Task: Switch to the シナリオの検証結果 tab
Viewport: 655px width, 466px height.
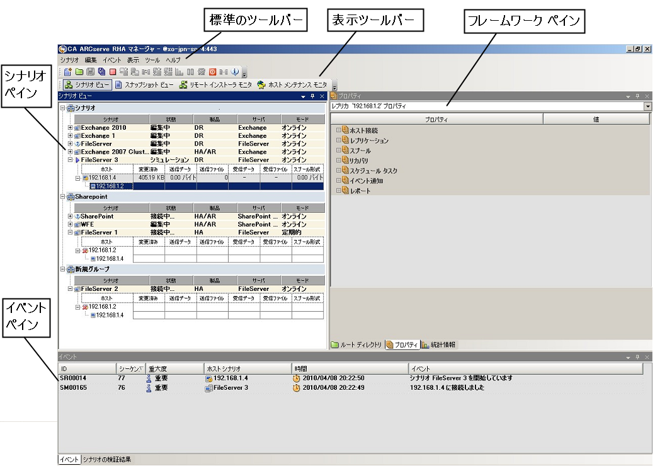Action: click(107, 459)
